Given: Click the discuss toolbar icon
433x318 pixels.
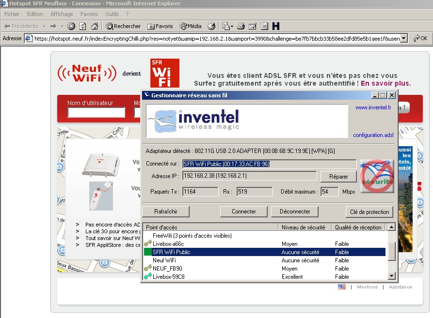Looking at the screenshot, I should pyautogui.click(x=264, y=26).
